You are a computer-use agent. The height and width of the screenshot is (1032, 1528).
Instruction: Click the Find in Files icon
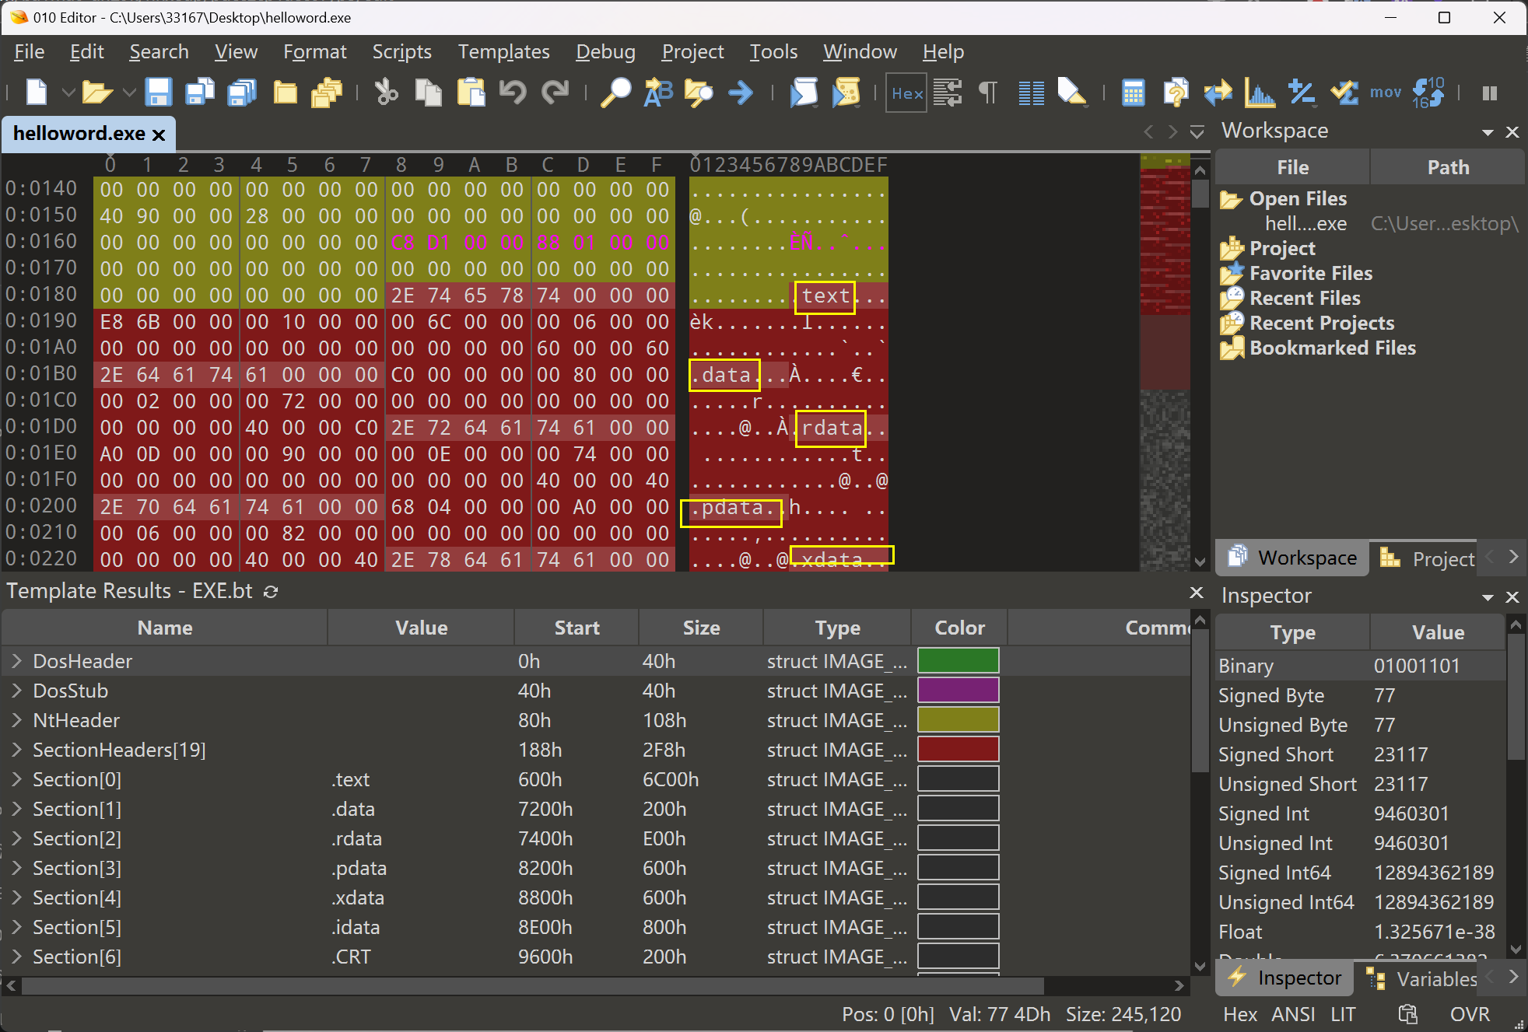pos(699,93)
